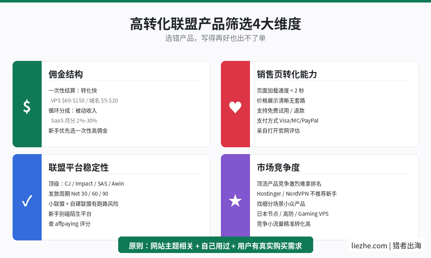
Task: Click the line 顶流产品竞争激烈难拿排名
Action: click(289, 184)
